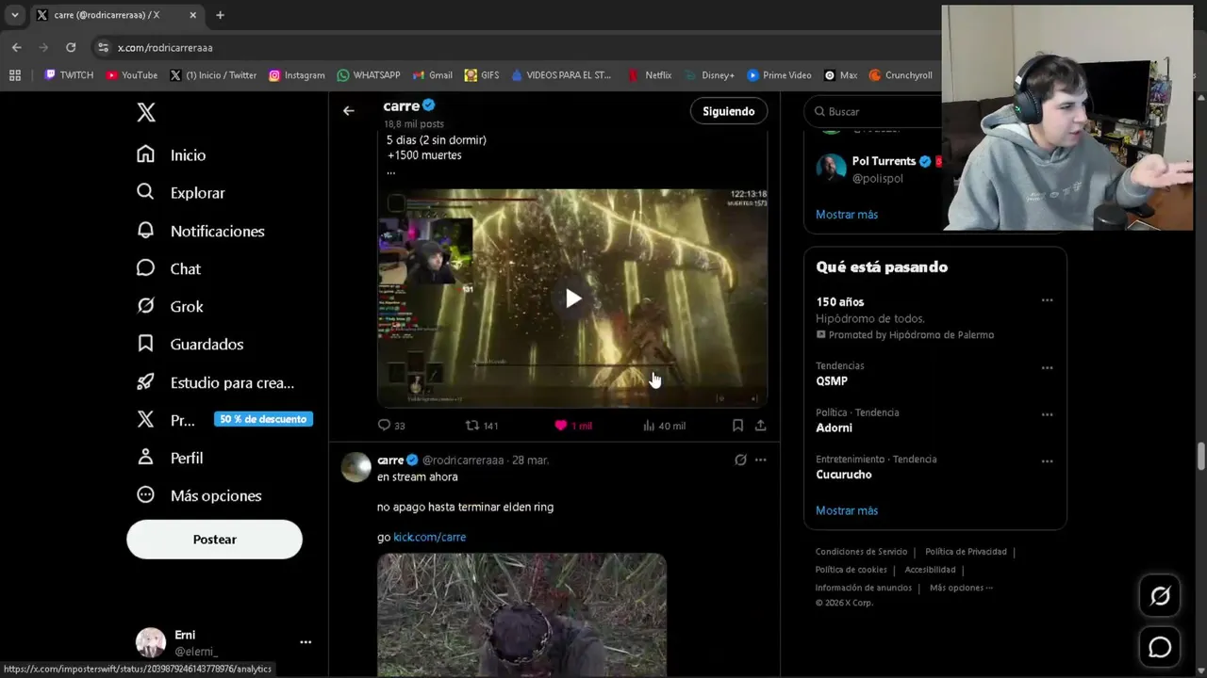Click the browser back button

(16, 47)
